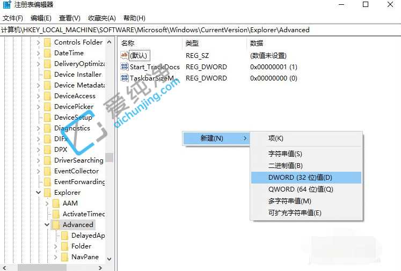Click the TaskbarSizeM.. DWORD value icon
401x271 pixels.
pos(125,78)
